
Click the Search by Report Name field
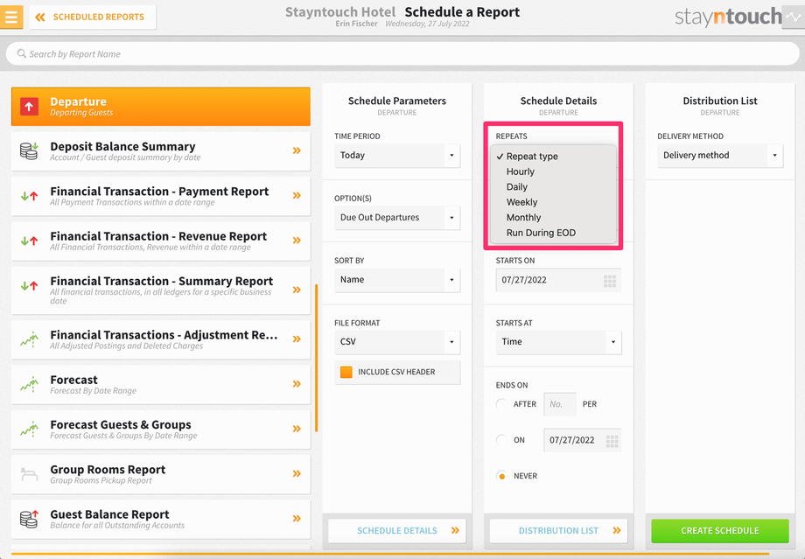tap(402, 53)
